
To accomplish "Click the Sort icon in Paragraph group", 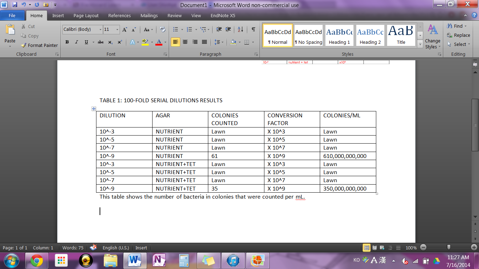I will pyautogui.click(x=240, y=30).
